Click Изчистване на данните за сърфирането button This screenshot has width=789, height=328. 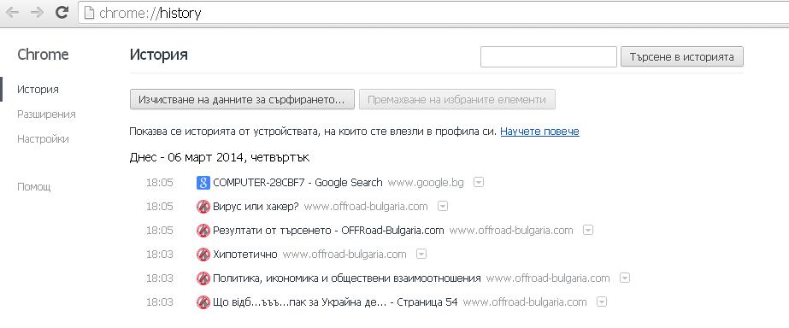242,100
